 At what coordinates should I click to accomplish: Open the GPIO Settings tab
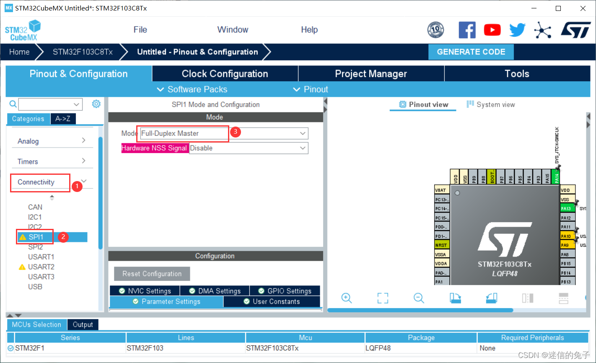[285, 291]
